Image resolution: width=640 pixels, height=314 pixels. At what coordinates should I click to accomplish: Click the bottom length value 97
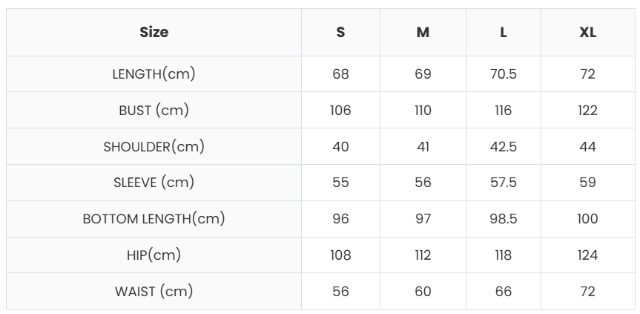click(x=423, y=219)
